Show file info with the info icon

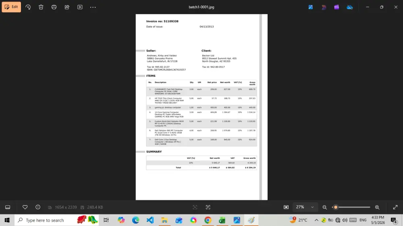tap(38, 207)
